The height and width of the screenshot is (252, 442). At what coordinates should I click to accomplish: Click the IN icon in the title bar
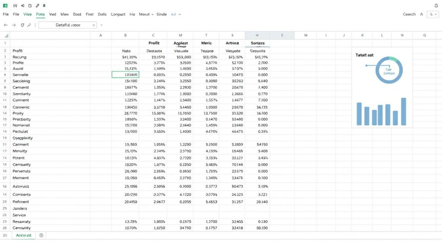pyautogui.click(x=15, y=6)
